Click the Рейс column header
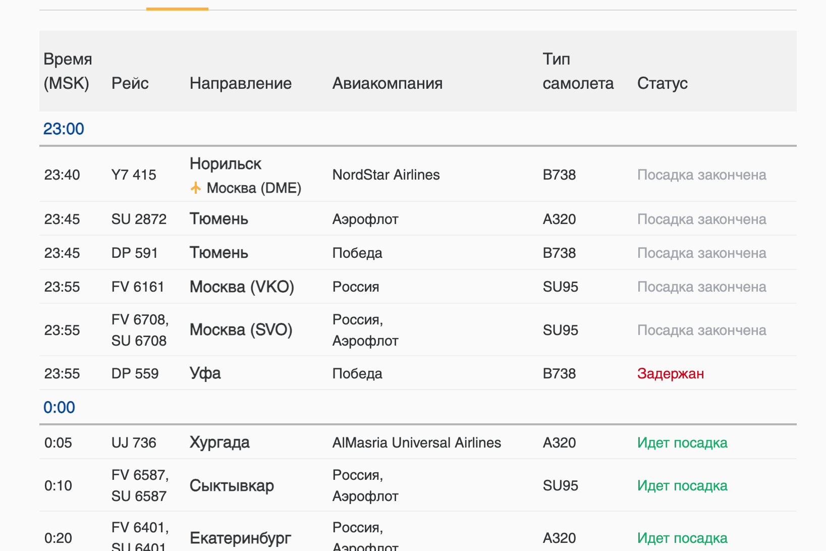Screen dimensions: 826x551 [x=130, y=83]
